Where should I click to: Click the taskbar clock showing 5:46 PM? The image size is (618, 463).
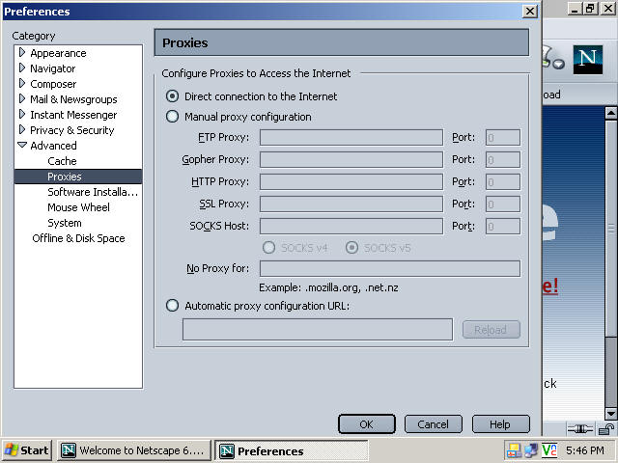coord(585,450)
